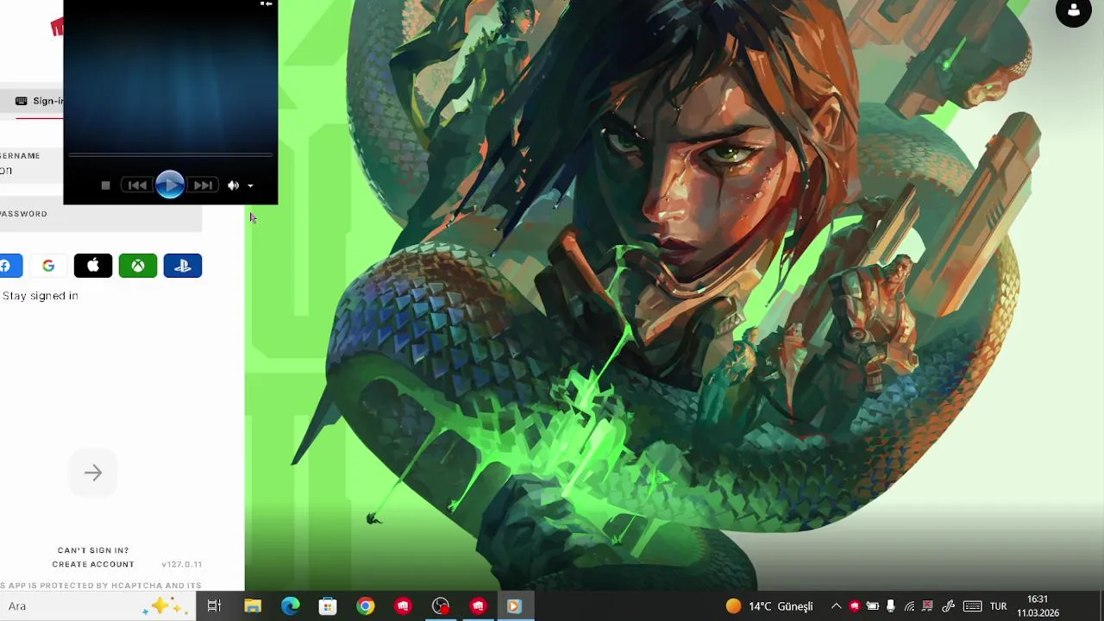Open Windows Media Player taskbar icon
The width and height of the screenshot is (1104, 621).
pos(514,606)
